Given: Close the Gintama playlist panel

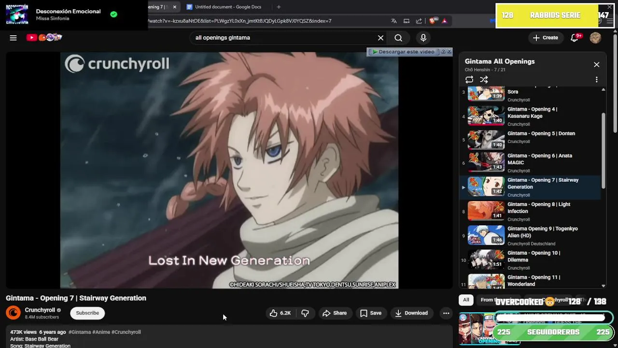Looking at the screenshot, I should [x=597, y=65].
